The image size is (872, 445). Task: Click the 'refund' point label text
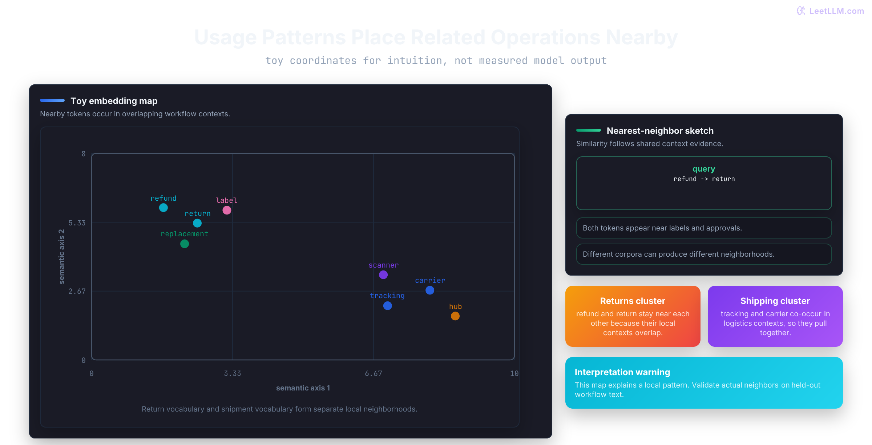point(163,198)
